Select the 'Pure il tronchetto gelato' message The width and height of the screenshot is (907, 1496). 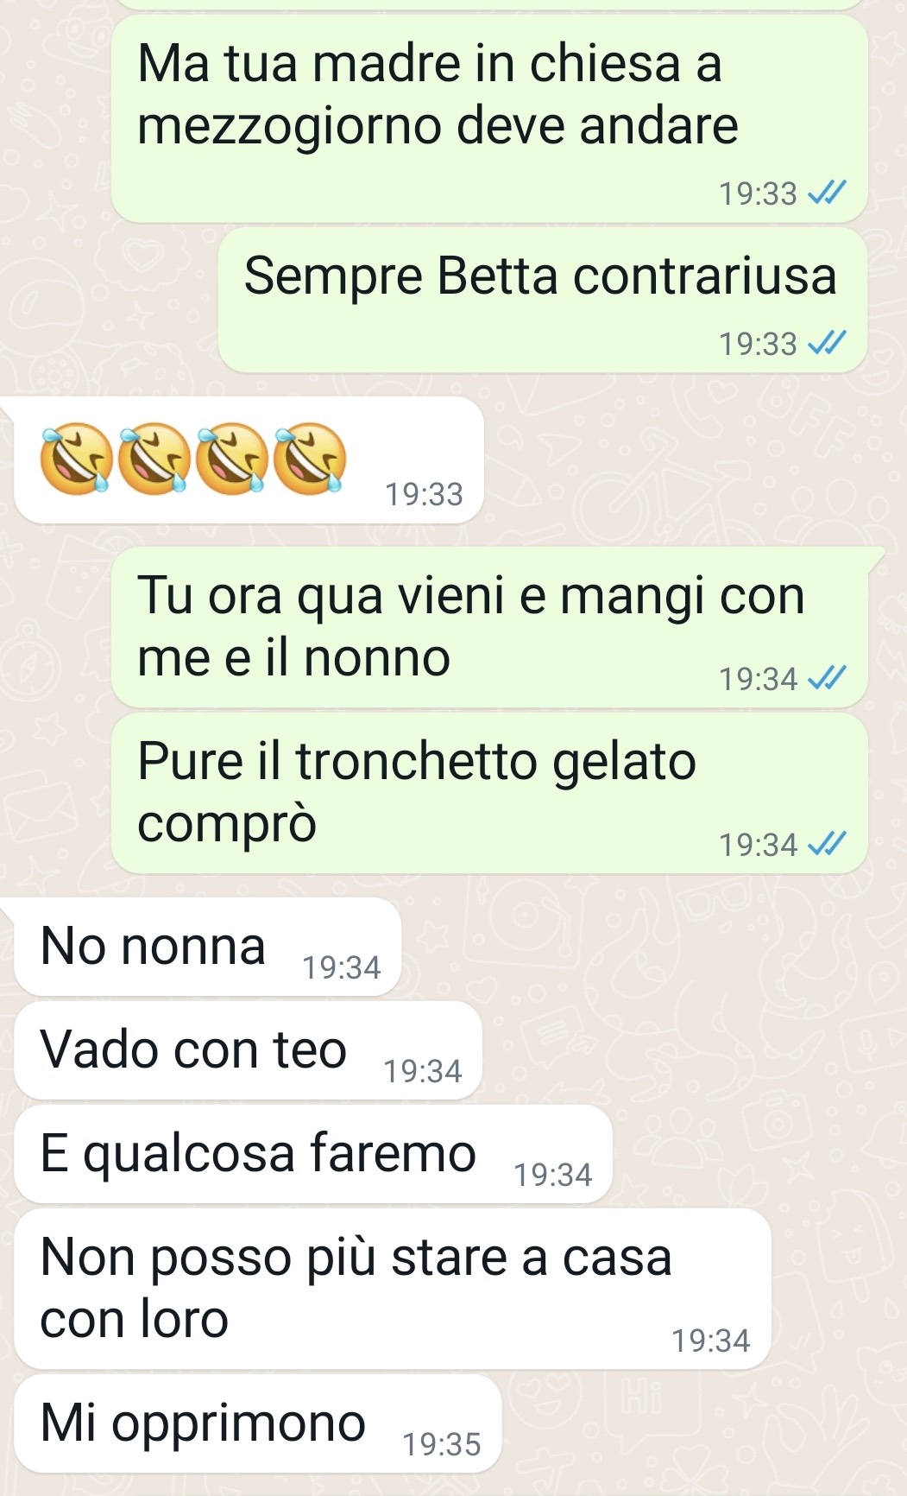coord(489,793)
